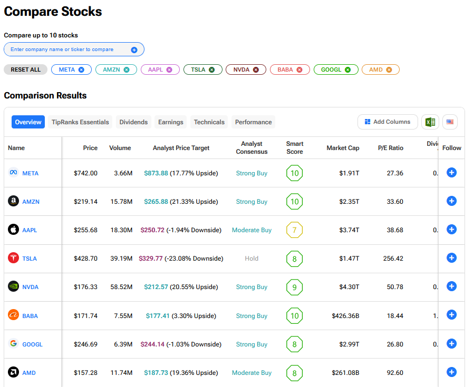Image resolution: width=474 pixels, height=387 pixels.
Task: Follow AMZN with the plus button
Action: point(452,201)
